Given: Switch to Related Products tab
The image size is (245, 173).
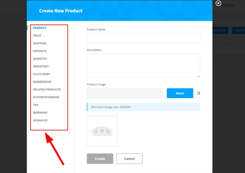Looking at the screenshot, I should pyautogui.click(x=47, y=90).
